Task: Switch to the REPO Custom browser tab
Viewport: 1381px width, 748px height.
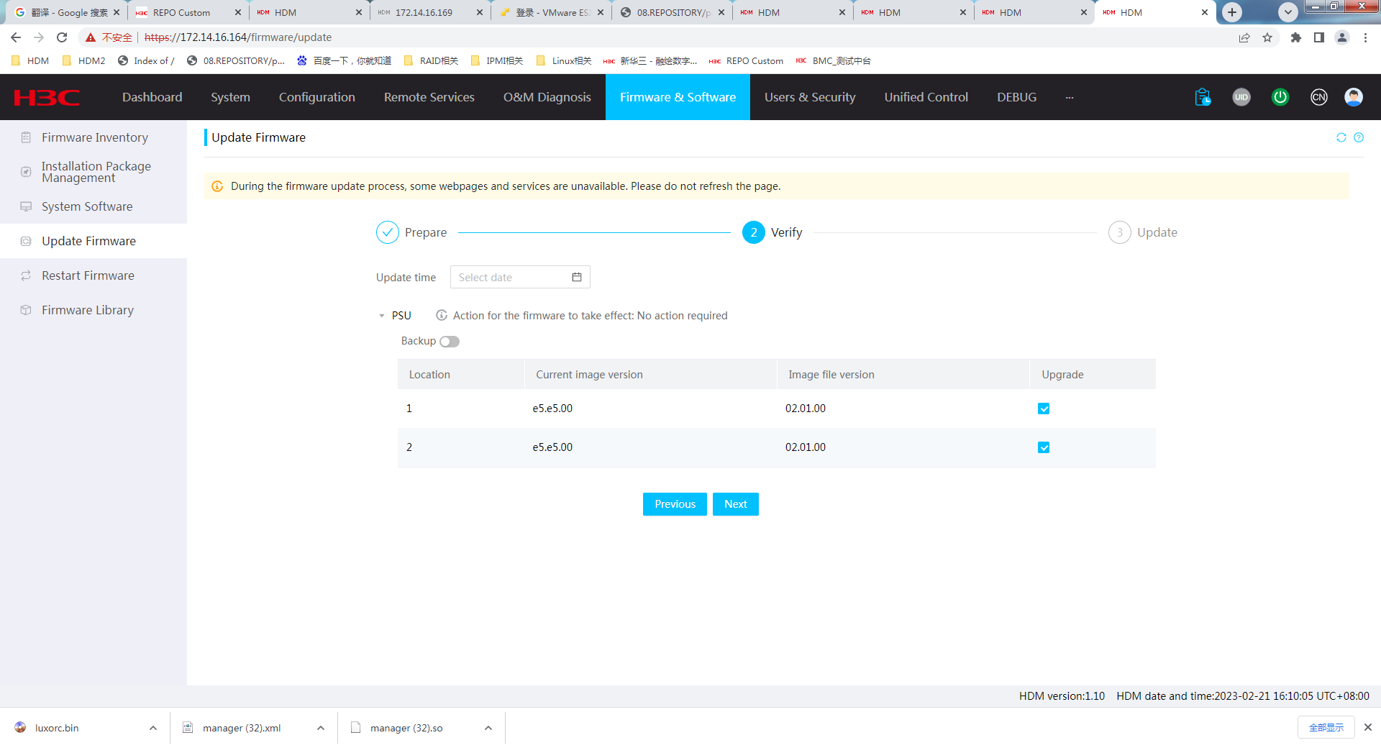Action: 188,12
